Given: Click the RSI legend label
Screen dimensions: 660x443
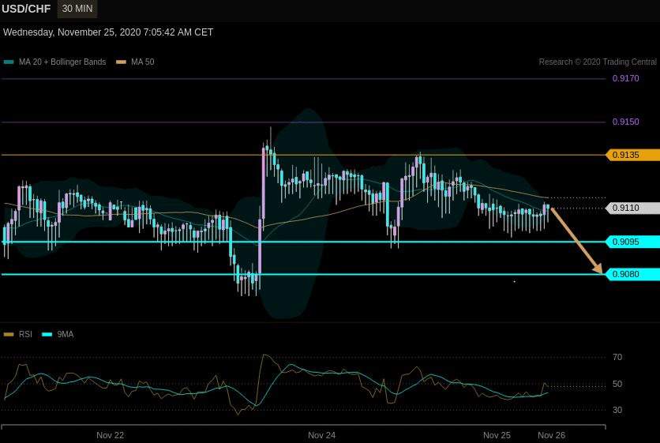Looking at the screenshot, I should click(26, 334).
